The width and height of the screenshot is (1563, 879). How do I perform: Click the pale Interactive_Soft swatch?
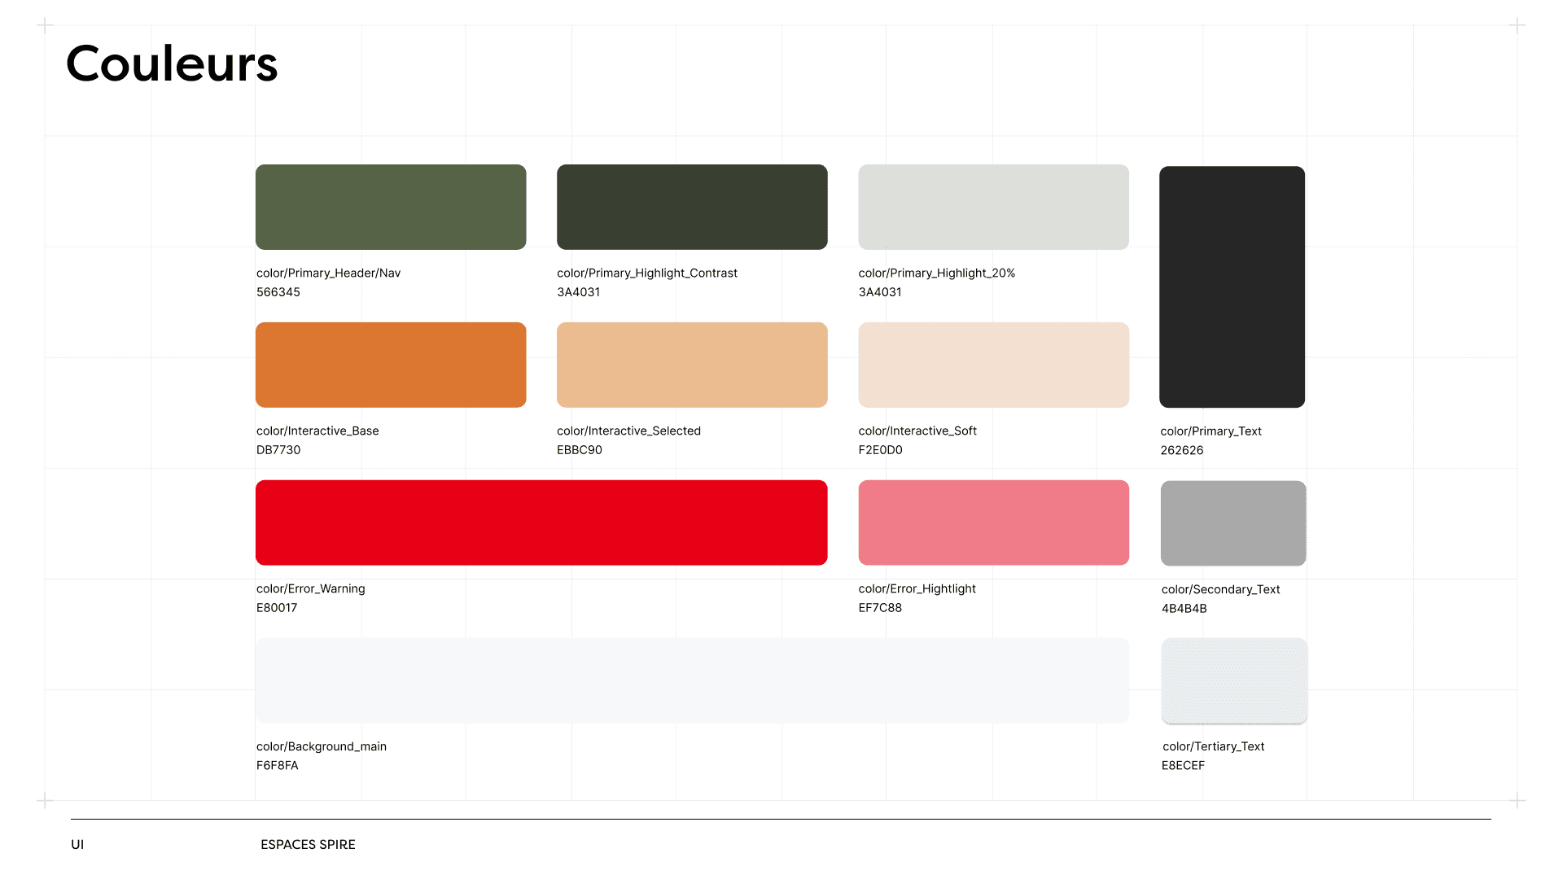click(993, 365)
